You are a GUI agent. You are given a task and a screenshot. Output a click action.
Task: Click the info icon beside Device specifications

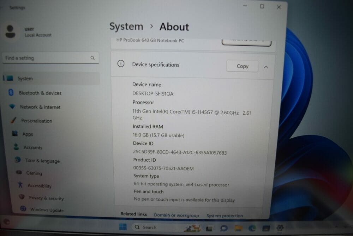[x=121, y=64]
